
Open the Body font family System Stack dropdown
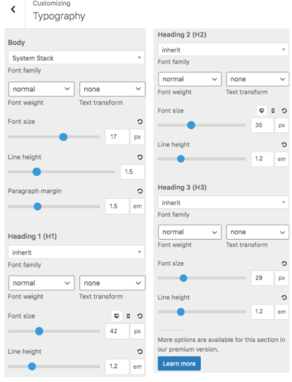(76, 58)
